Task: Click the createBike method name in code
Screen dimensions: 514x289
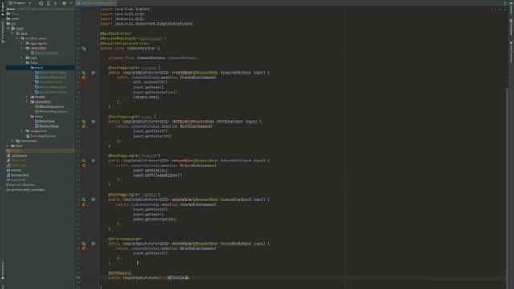Action: point(182,72)
